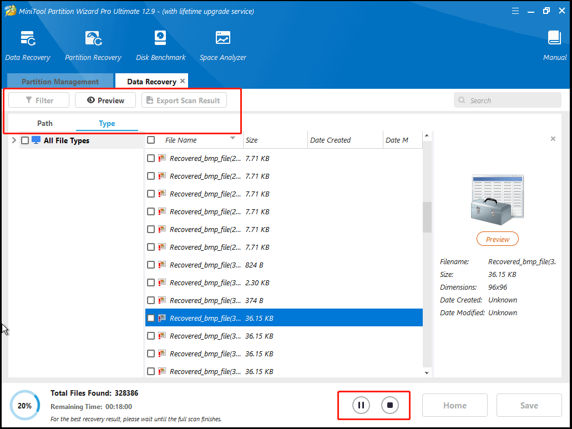
Task: Select the 2.30 KB file size cell
Action: click(x=257, y=282)
